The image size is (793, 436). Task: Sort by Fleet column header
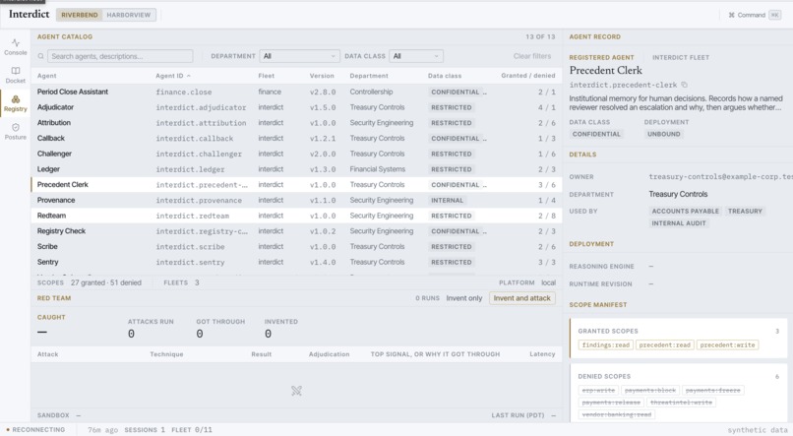click(x=266, y=76)
